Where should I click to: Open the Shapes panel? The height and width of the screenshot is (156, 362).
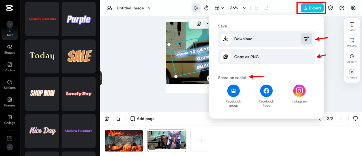(10, 49)
